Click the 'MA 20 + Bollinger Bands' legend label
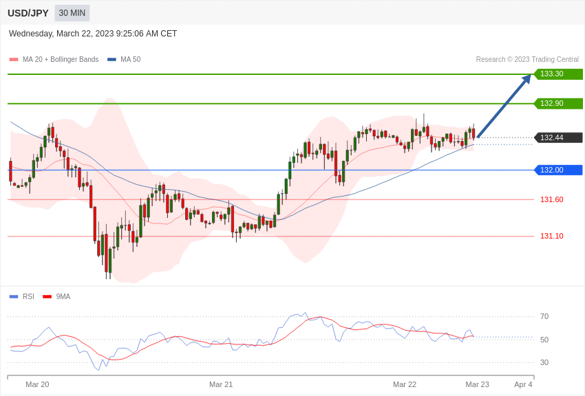The height and width of the screenshot is (396, 585). click(61, 59)
